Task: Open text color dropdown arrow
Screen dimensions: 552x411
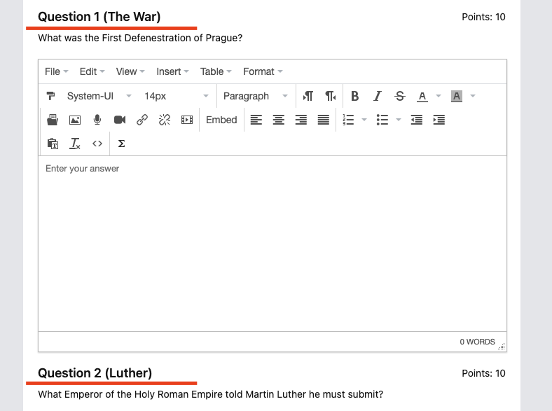Action: tap(439, 96)
